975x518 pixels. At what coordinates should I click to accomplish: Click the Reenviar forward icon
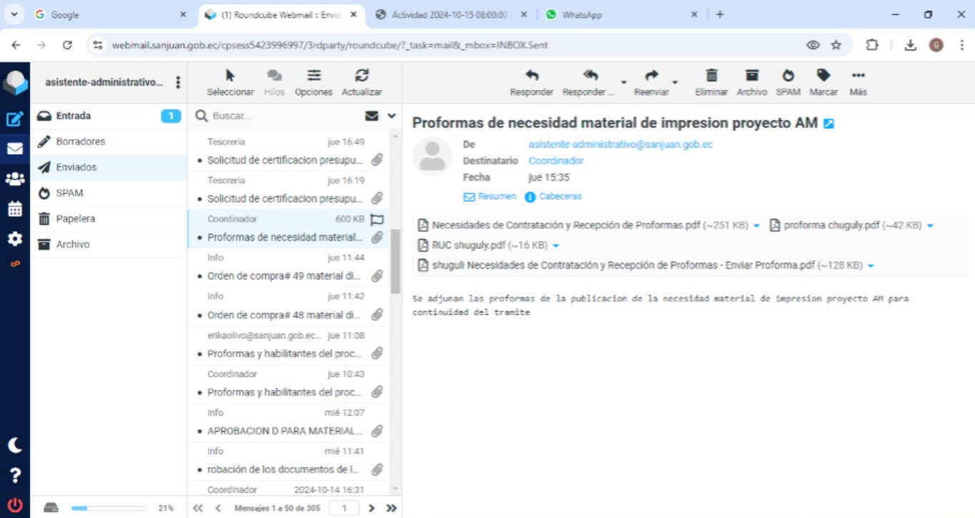651,76
